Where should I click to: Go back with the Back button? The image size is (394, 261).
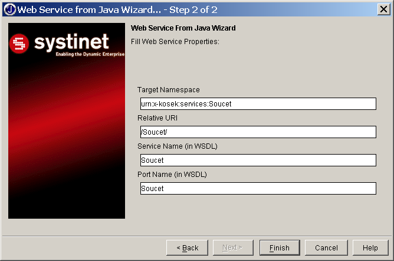pos(187,247)
